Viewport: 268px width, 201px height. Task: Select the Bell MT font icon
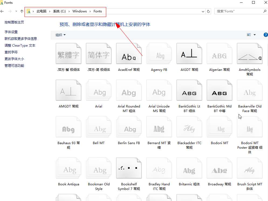point(99,127)
